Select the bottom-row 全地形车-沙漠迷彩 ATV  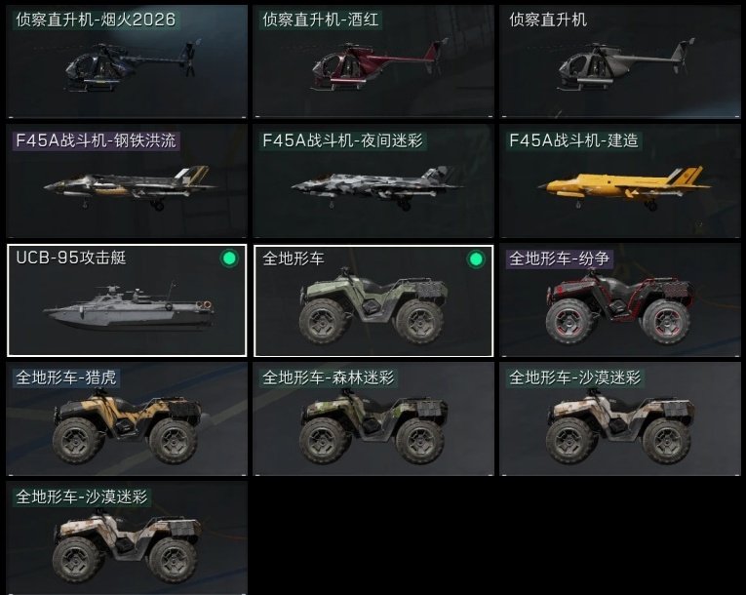[x=127, y=537]
